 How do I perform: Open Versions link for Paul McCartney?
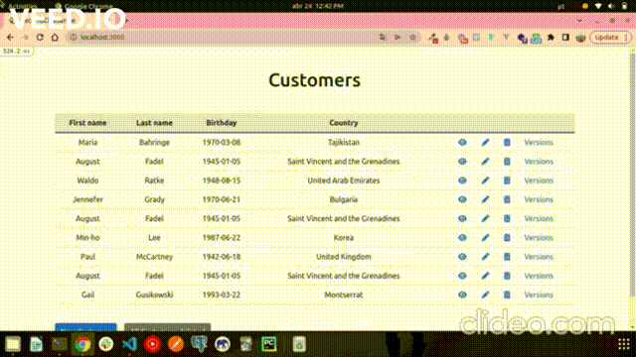pos(539,257)
